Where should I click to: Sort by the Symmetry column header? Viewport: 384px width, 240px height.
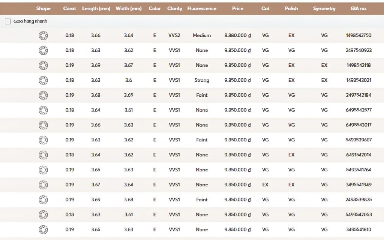click(x=324, y=9)
